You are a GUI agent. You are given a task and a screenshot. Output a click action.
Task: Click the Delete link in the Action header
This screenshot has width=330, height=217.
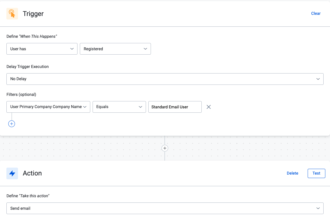(293, 173)
